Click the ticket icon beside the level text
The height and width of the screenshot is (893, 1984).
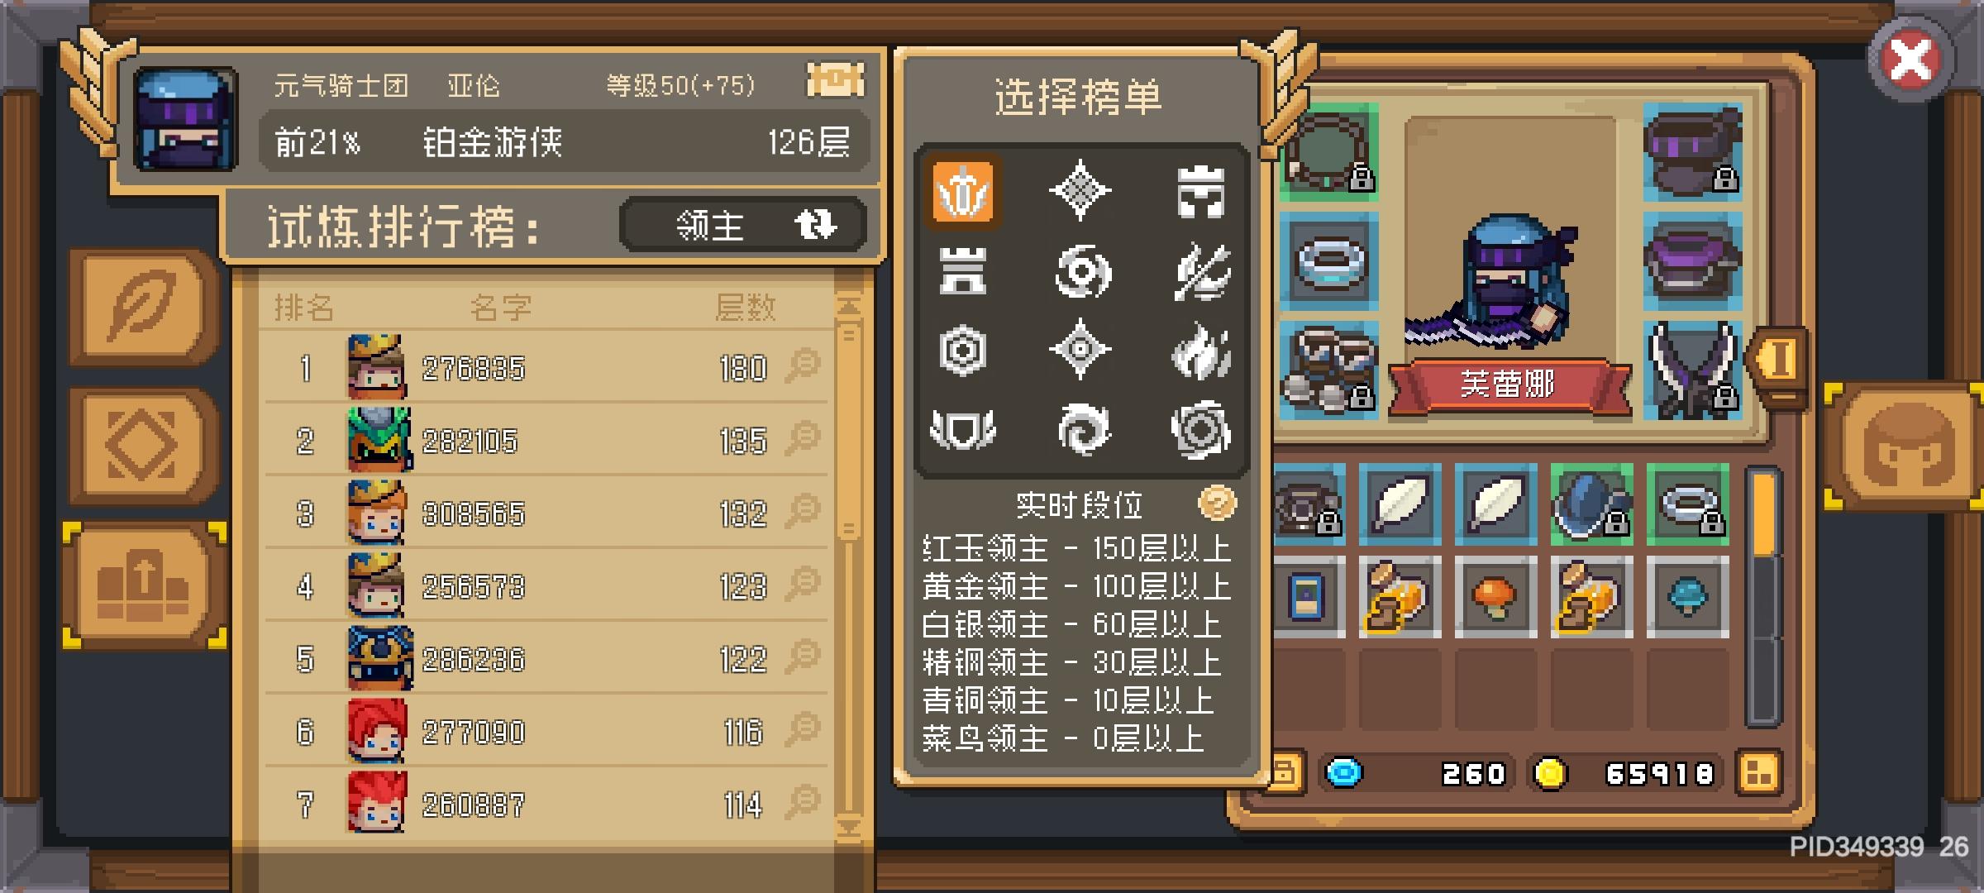[835, 81]
